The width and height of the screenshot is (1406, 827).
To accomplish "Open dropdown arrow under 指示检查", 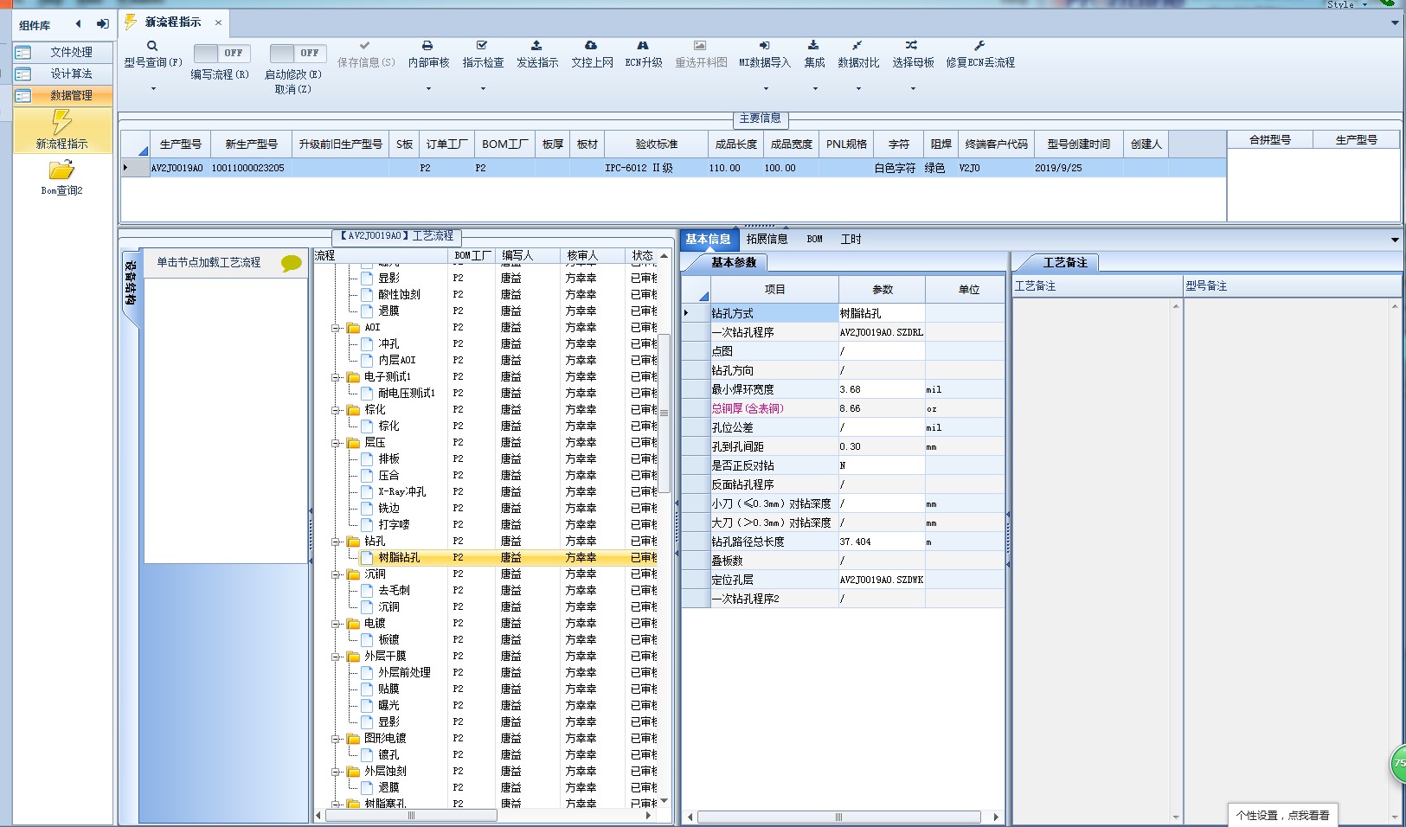I will click(x=483, y=88).
